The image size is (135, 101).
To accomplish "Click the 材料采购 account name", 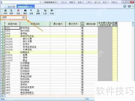I will point(25,79).
